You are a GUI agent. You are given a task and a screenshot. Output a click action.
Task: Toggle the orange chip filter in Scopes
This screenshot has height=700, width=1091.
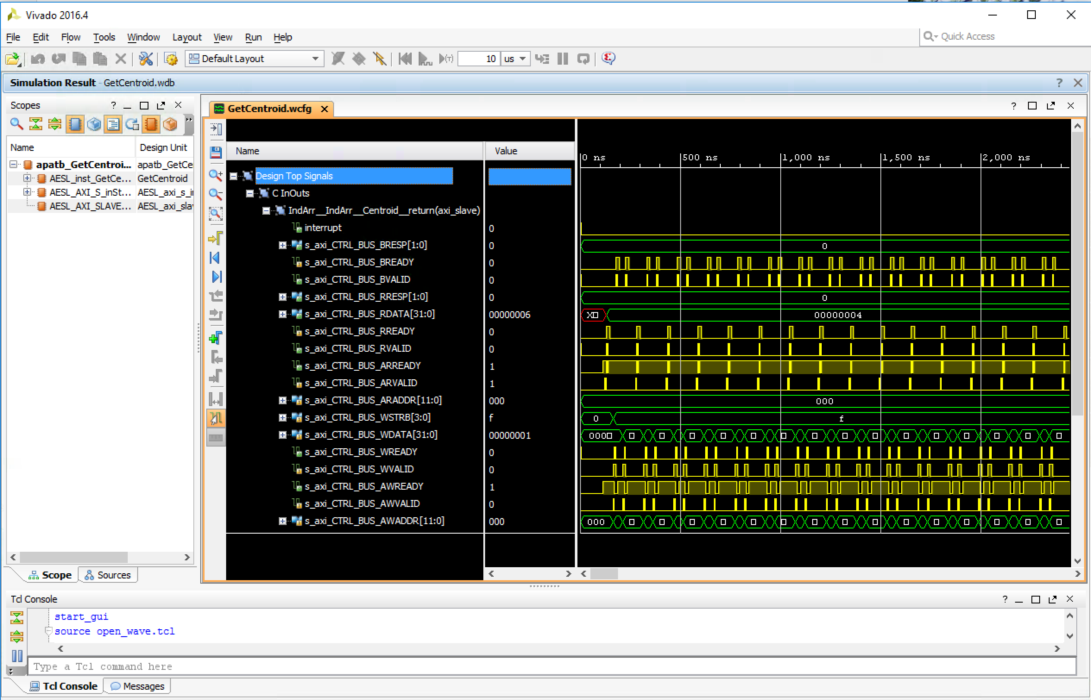pyautogui.click(x=151, y=124)
